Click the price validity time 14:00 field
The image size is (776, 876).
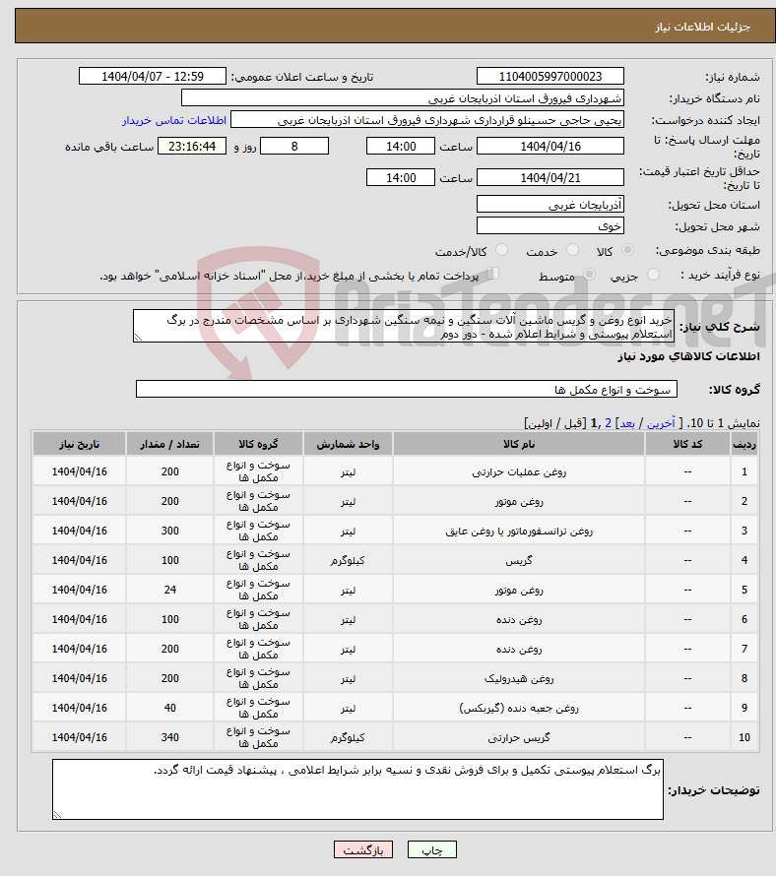point(400,177)
